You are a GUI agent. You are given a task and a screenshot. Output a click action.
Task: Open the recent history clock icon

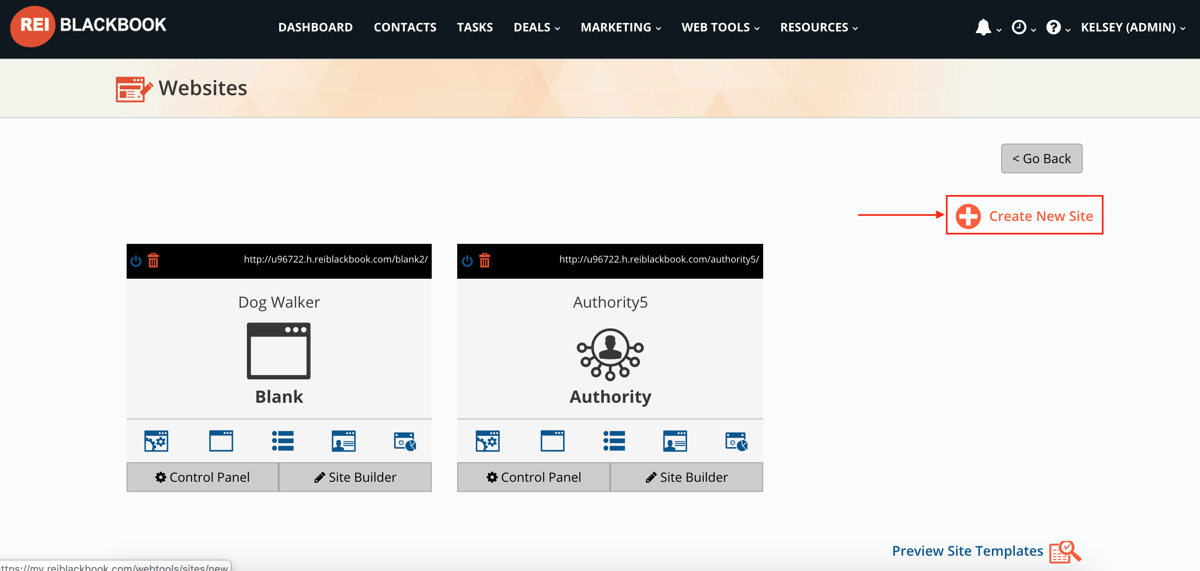1019,27
